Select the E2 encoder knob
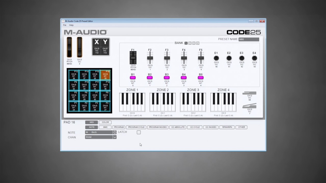326x183 pixels. [x=229, y=58]
